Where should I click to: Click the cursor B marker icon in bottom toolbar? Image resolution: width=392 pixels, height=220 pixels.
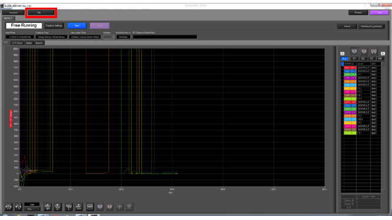(x=109, y=207)
